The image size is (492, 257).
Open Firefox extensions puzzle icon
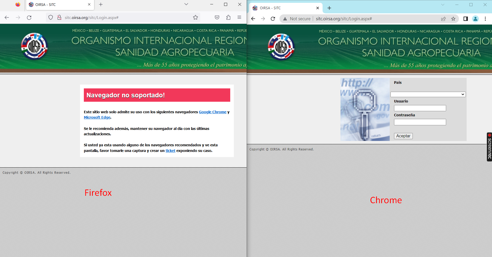[x=228, y=17]
